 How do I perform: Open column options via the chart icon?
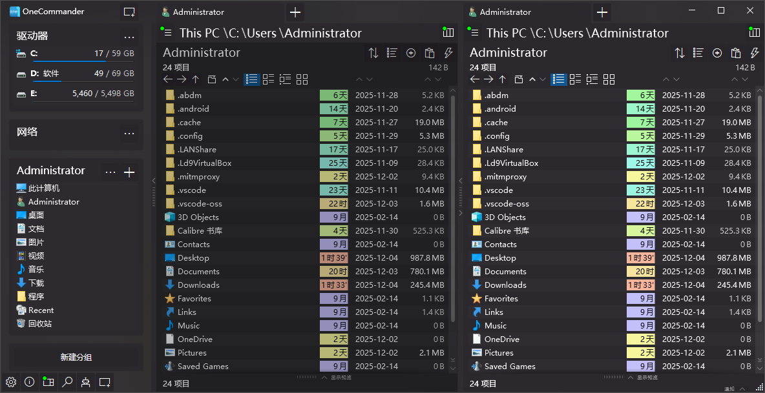coord(448,32)
